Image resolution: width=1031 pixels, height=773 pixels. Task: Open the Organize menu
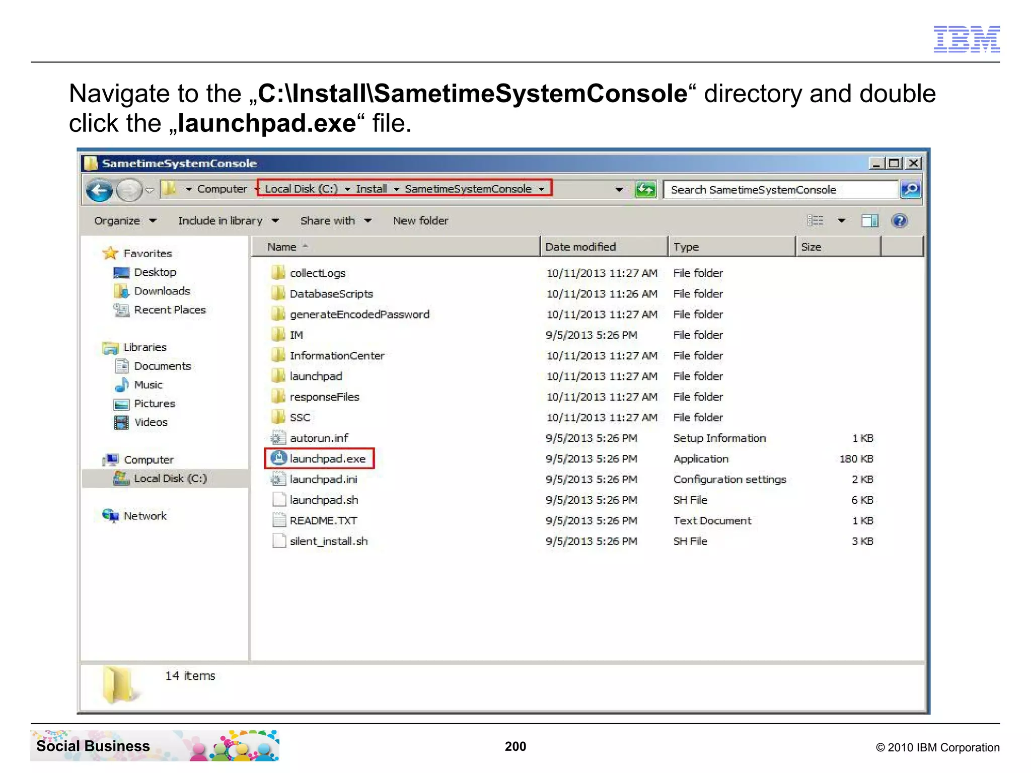tap(125, 220)
